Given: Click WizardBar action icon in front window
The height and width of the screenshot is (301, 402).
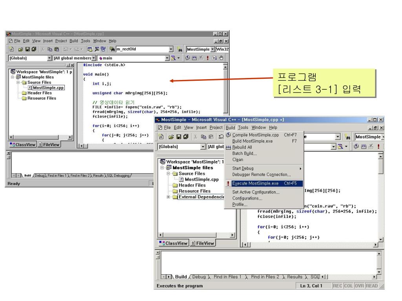Looking at the screenshot, I should pyautogui.click(x=340, y=147).
